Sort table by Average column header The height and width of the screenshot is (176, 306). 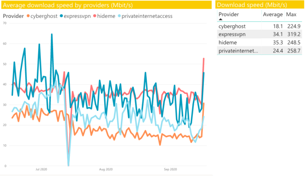point(273,15)
